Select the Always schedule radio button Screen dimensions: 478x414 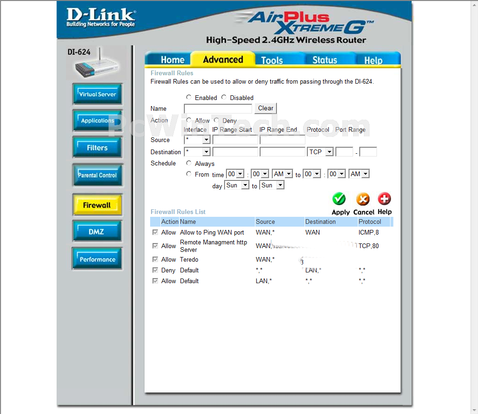click(188, 163)
